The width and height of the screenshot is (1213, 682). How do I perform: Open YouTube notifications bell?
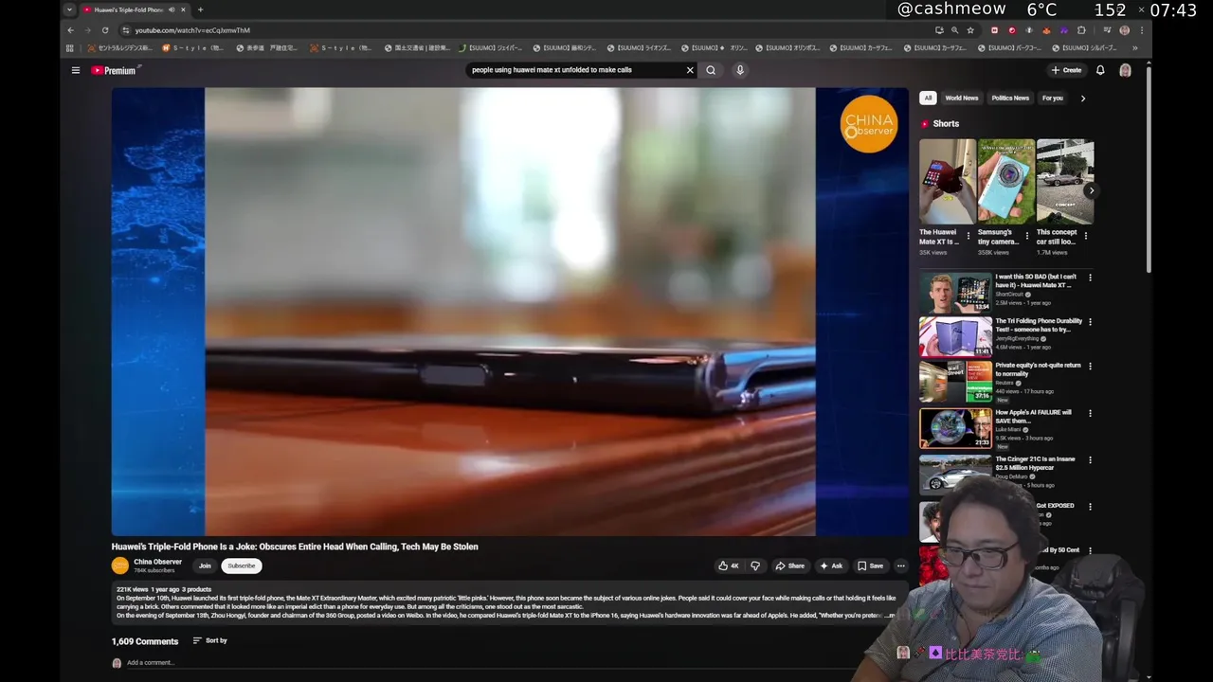click(x=1100, y=70)
